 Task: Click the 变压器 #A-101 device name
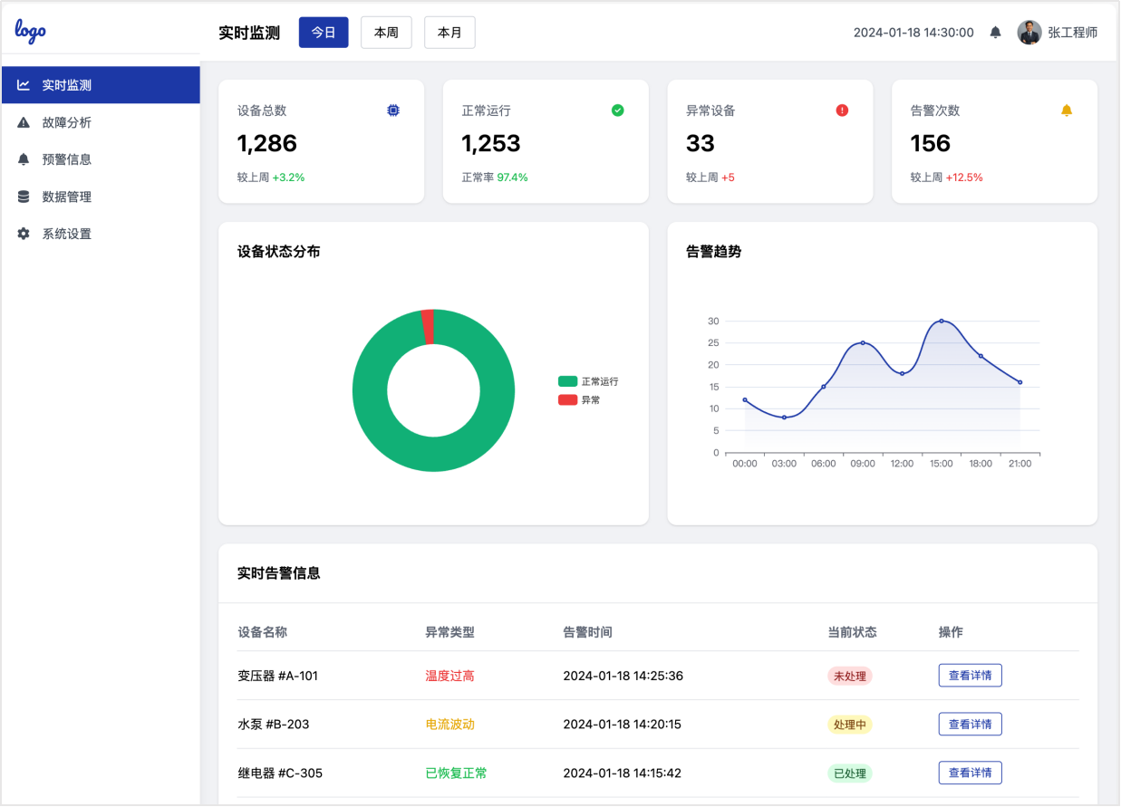coord(278,677)
